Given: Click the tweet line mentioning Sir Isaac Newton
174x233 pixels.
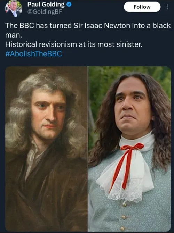Looking at the screenshot, I should pyautogui.click(x=88, y=26).
